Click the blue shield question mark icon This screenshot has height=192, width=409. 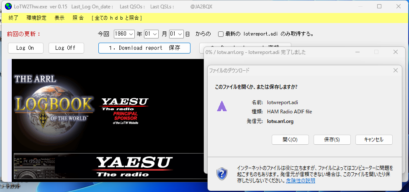[222, 174]
